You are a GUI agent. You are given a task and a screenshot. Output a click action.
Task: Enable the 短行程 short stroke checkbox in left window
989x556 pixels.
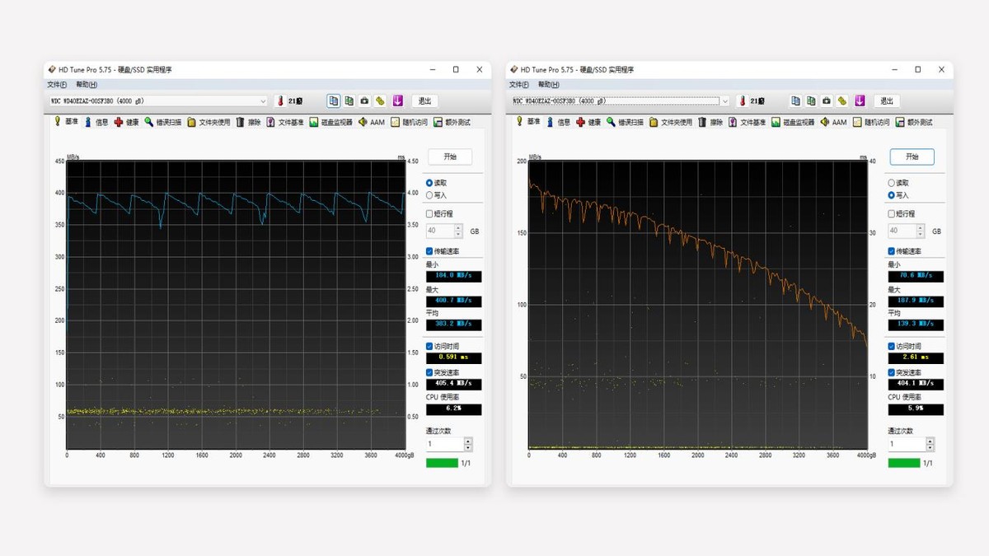click(429, 213)
